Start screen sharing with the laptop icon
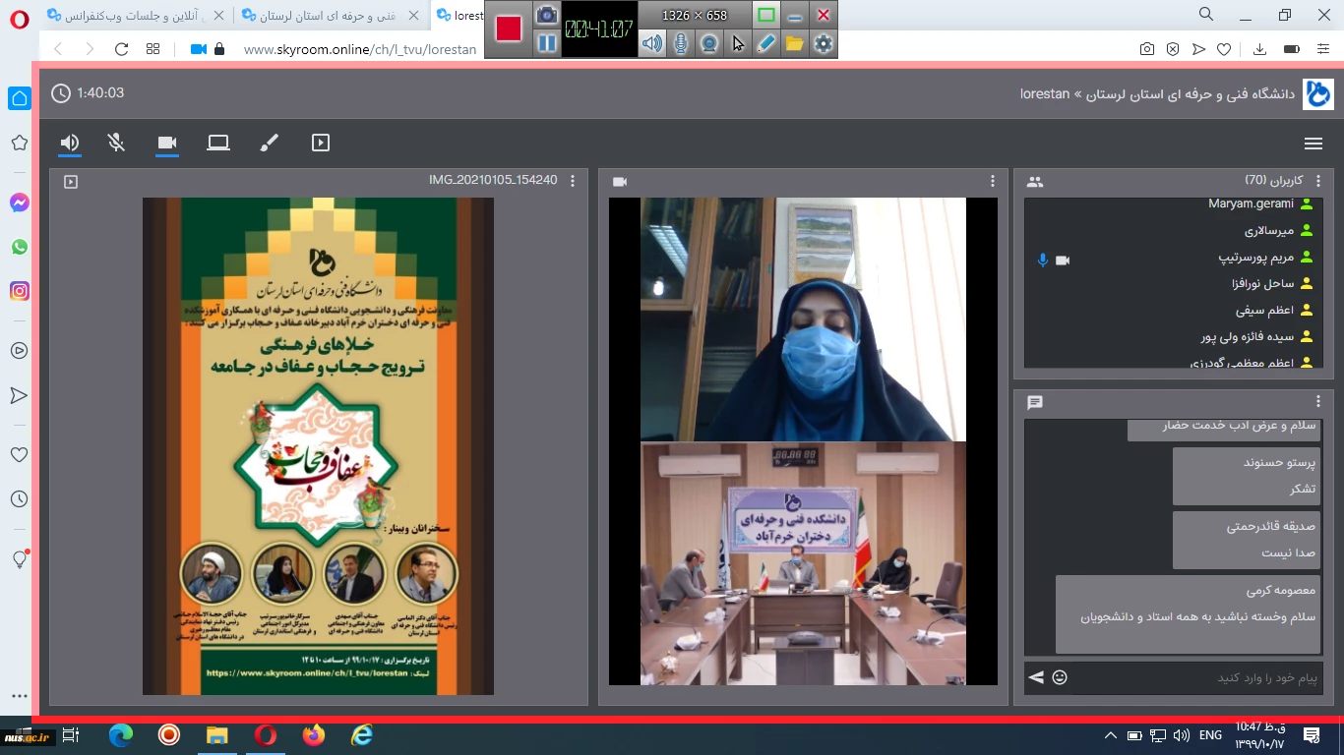1344x755 pixels. click(x=217, y=144)
